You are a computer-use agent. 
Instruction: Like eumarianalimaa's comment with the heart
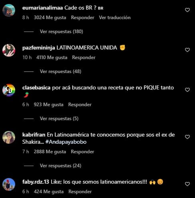tap(187, 10)
